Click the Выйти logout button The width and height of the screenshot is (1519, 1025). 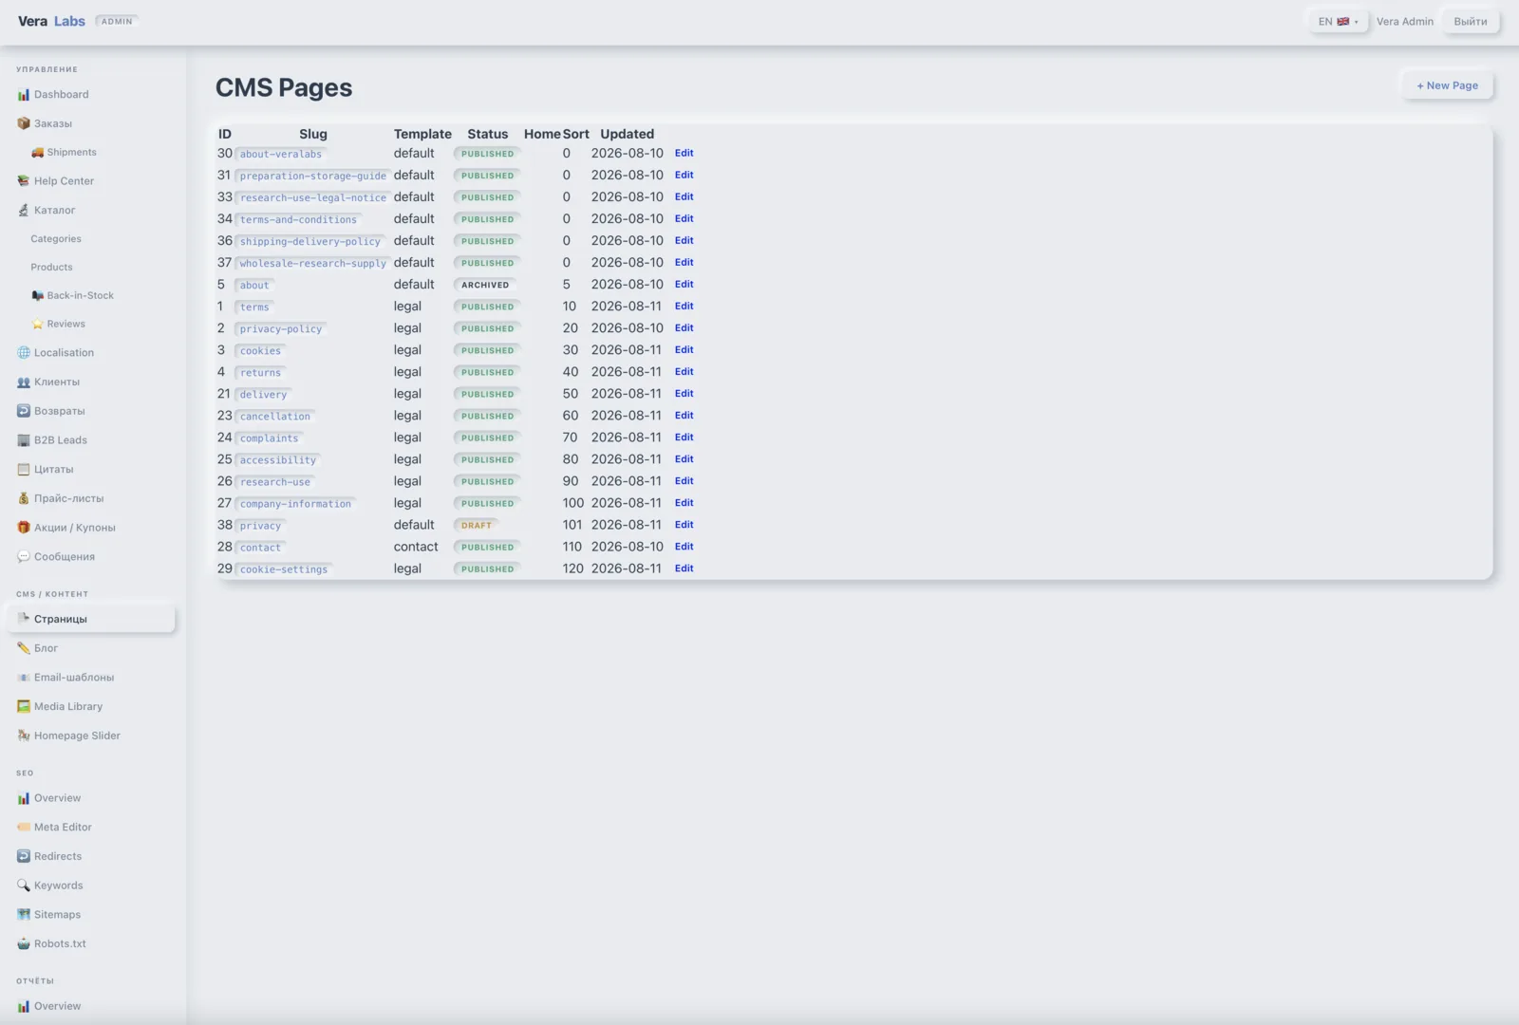click(x=1471, y=22)
